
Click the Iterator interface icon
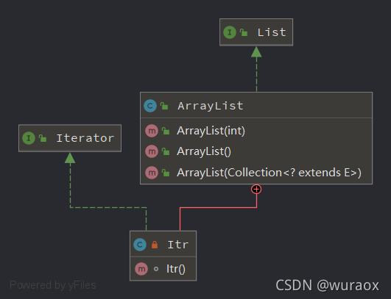(x=29, y=138)
